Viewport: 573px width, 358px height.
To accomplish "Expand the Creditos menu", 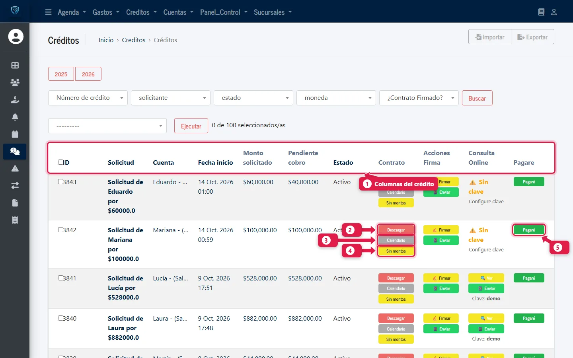I will point(141,12).
